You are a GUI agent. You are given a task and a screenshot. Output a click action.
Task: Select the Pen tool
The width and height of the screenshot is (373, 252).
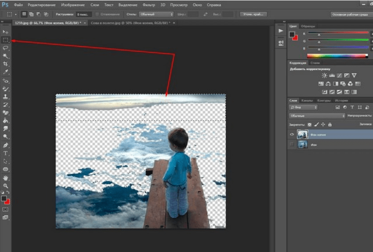[x=5, y=145]
